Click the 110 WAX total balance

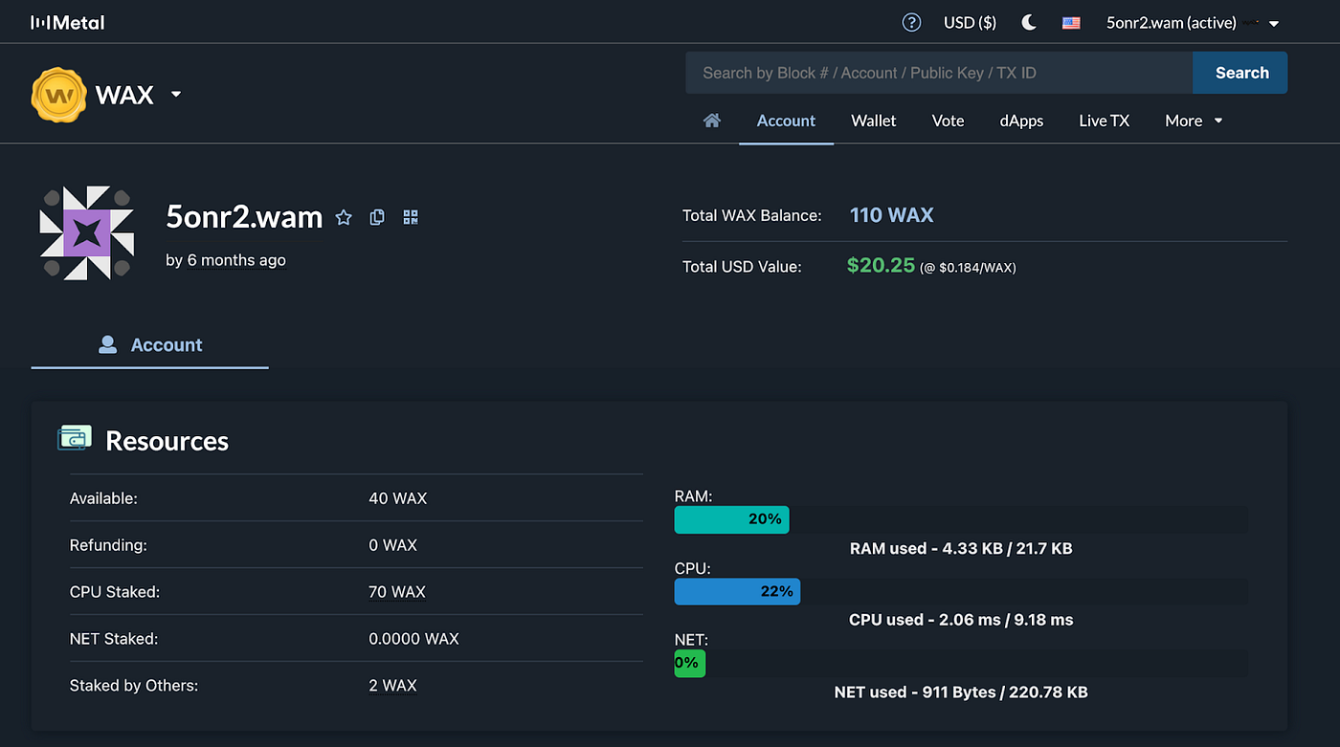[x=891, y=215]
